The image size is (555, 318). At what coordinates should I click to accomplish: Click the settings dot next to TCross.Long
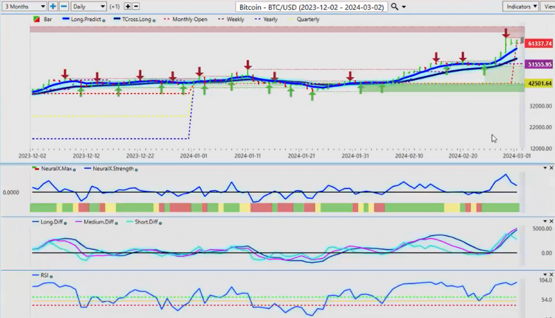pos(154,21)
